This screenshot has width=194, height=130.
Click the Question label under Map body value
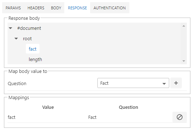17,83
